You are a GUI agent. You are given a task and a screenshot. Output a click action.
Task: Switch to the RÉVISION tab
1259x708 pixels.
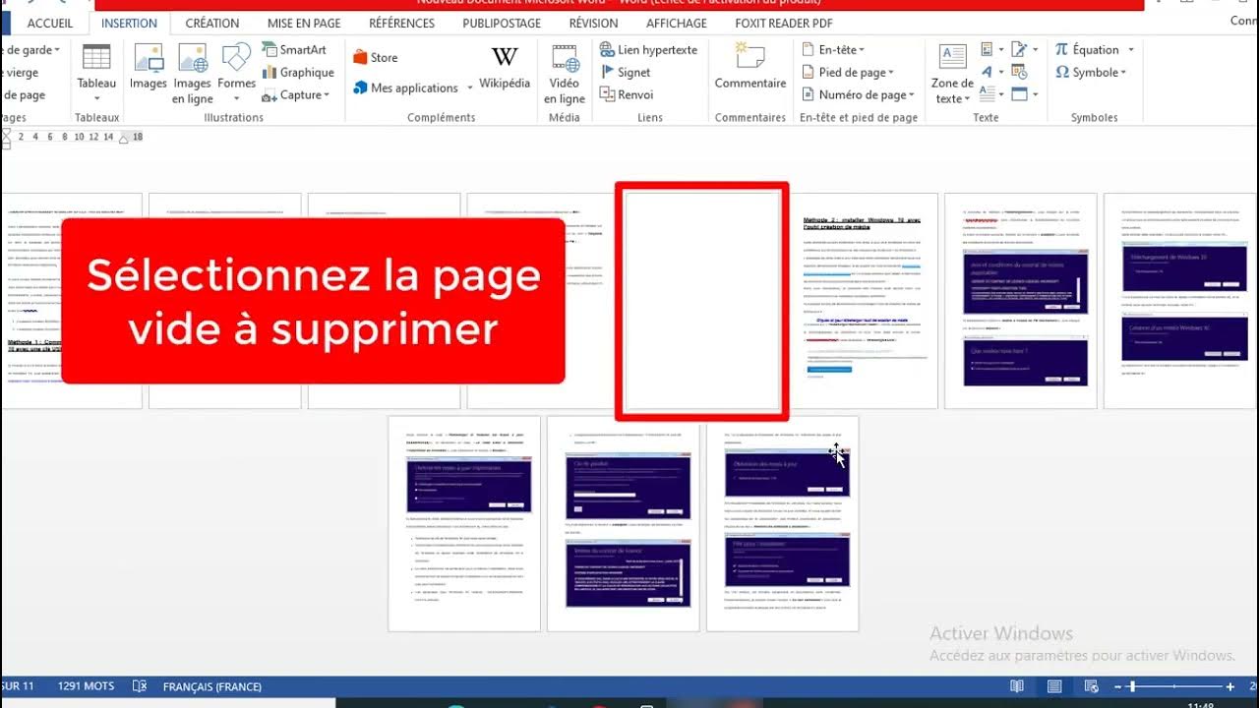pyautogui.click(x=594, y=23)
